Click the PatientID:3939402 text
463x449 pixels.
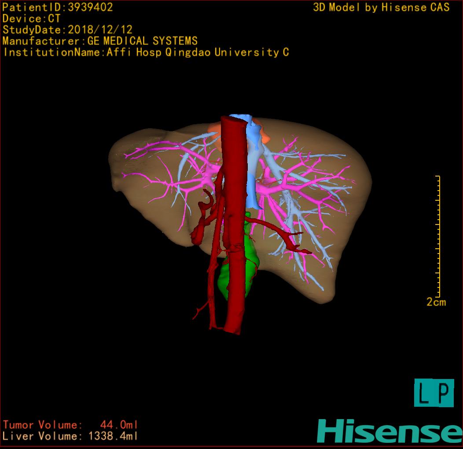point(58,7)
